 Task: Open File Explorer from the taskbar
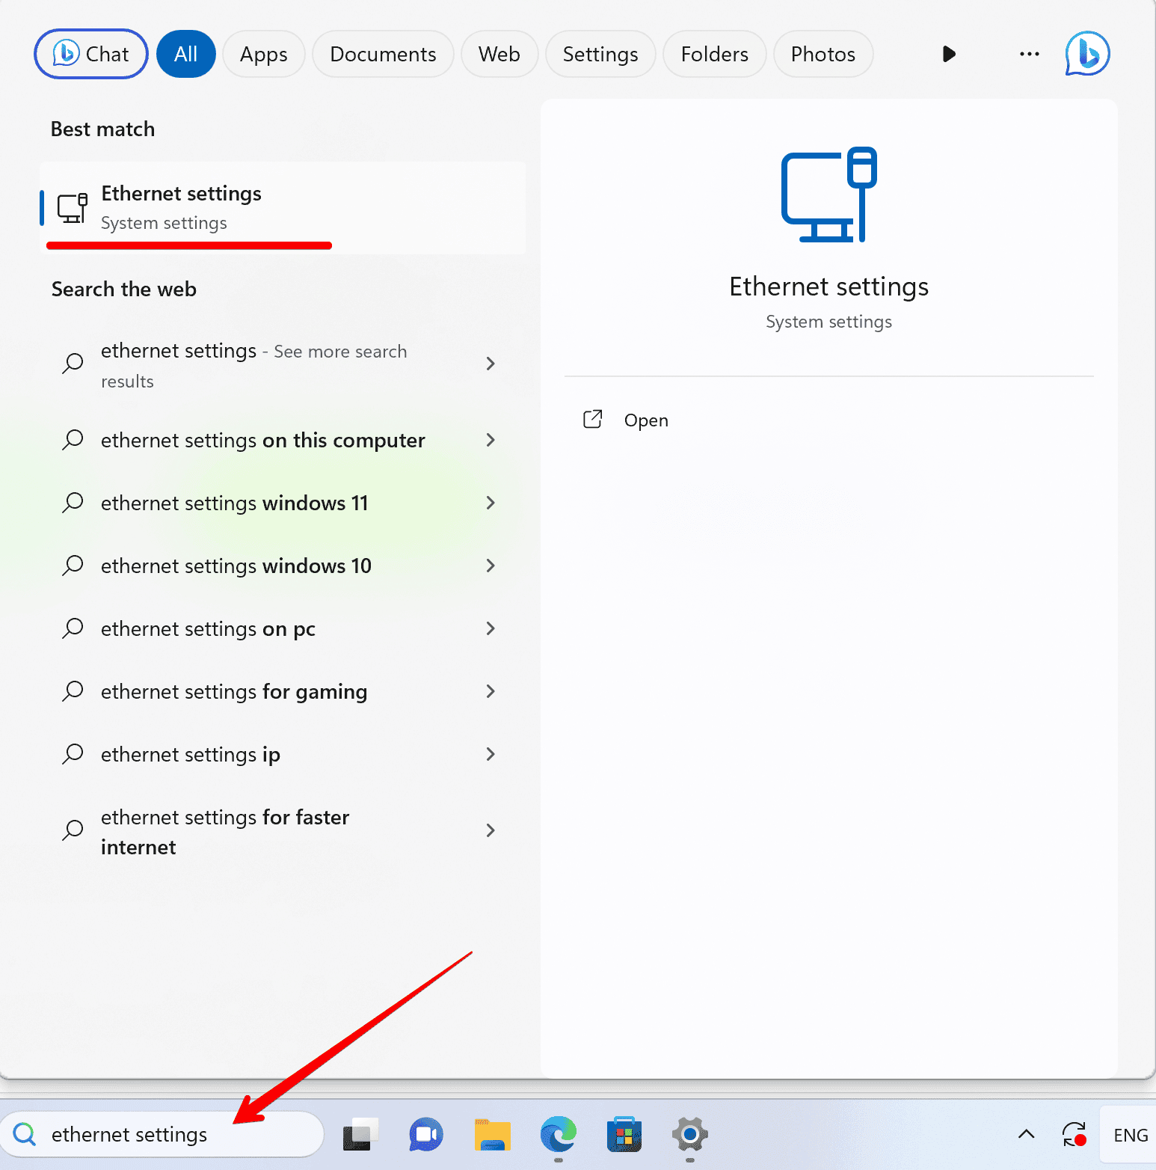pos(493,1135)
